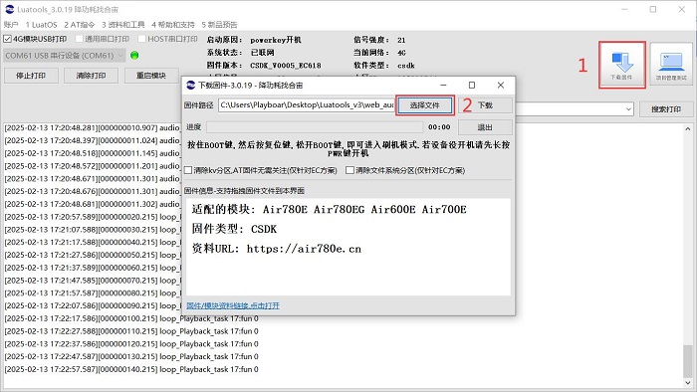Click the 资料URL https://air780e.cn text
Image resolution: width=697 pixels, height=392 pixels.
277,249
